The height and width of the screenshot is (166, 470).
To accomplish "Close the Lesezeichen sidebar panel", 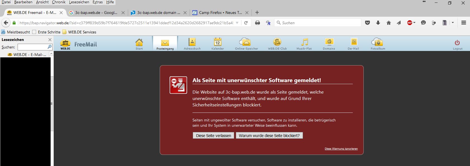I will click(50, 40).
